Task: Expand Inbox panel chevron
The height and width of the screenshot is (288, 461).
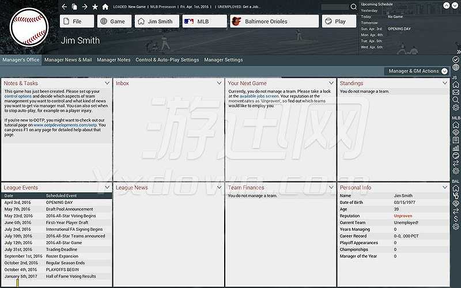Action: tap(219, 83)
